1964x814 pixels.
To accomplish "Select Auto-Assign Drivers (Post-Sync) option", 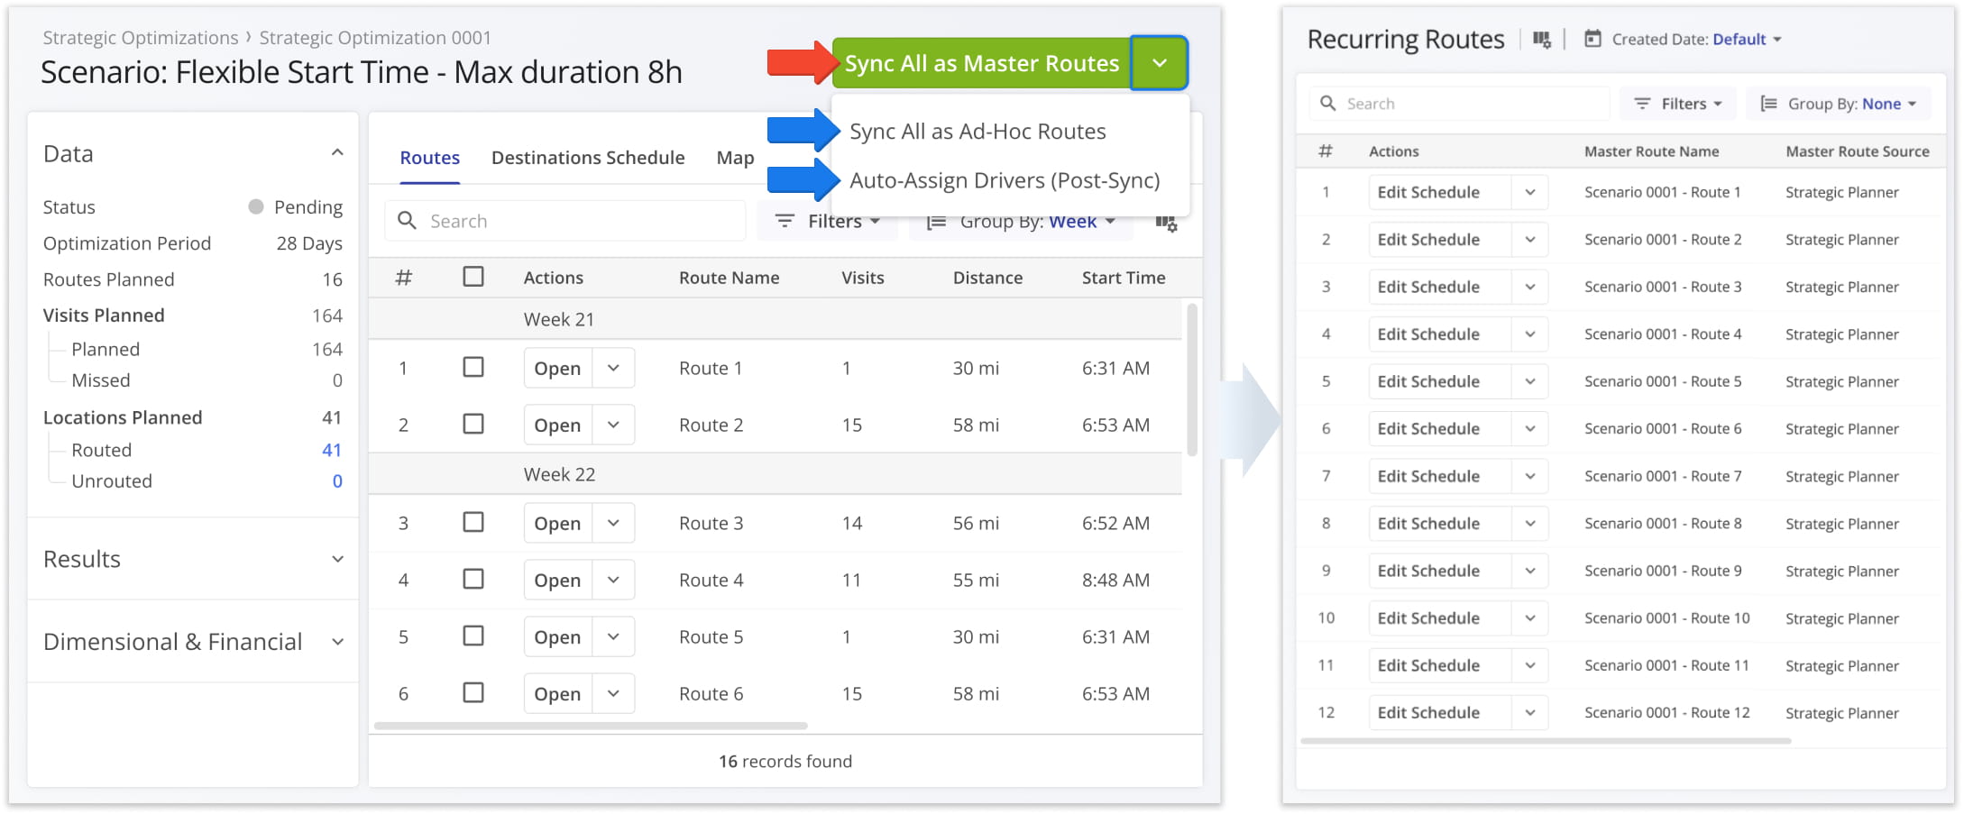I will pyautogui.click(x=1005, y=180).
